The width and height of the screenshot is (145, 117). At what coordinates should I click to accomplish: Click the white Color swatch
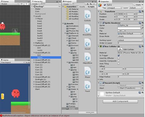coord(129,28)
